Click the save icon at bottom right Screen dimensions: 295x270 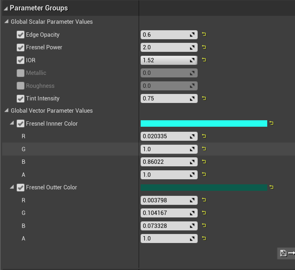pyautogui.click(x=283, y=253)
